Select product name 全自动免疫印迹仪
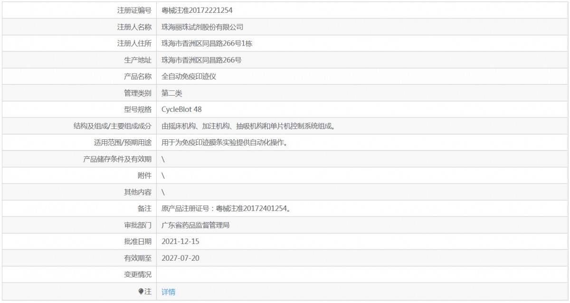Viewport: 570px width, 303px height. point(189,77)
